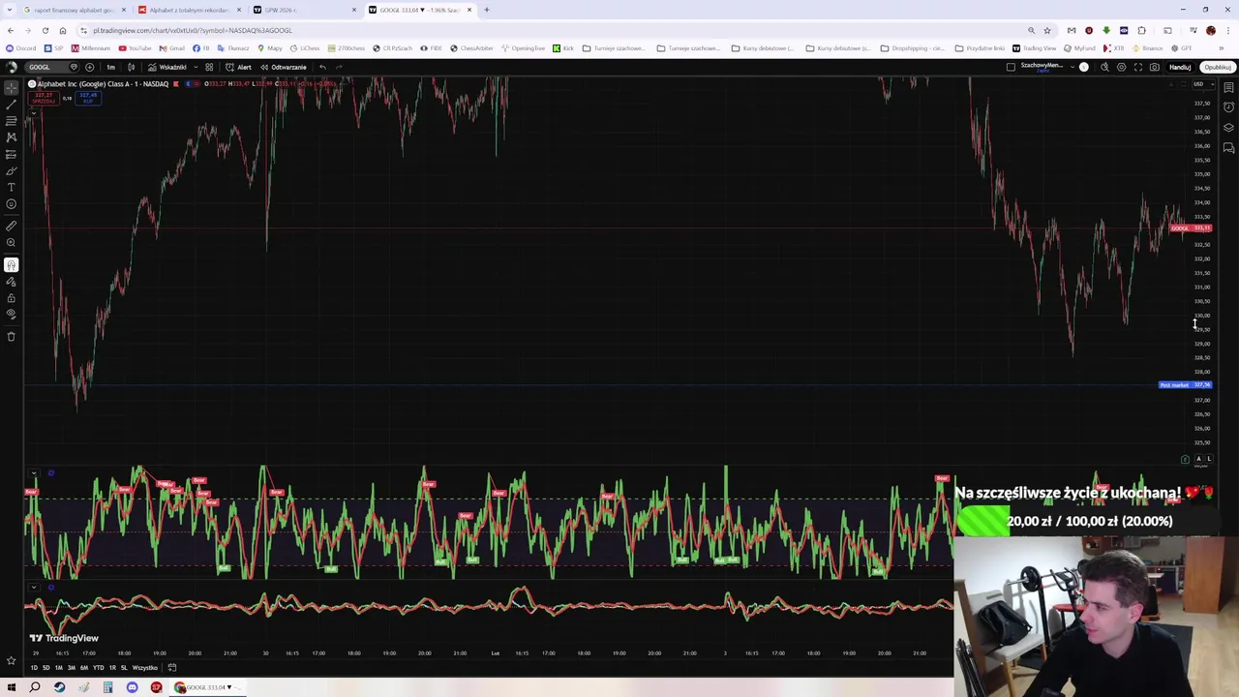Select the trend line drawing tool

(12, 104)
